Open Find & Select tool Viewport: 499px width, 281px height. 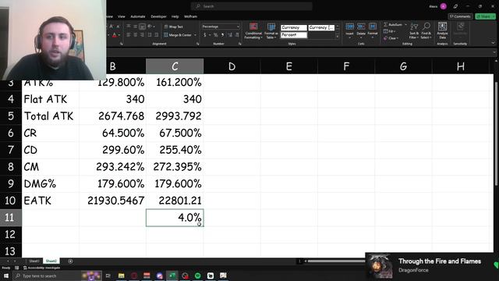click(426, 30)
